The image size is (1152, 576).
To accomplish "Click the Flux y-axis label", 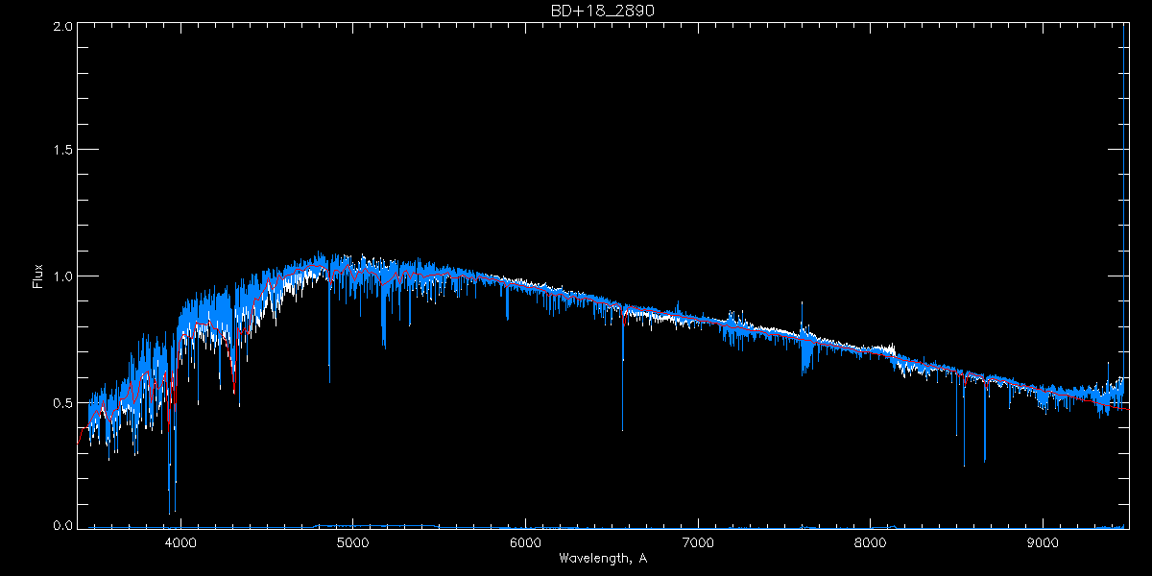I will pyautogui.click(x=38, y=276).
